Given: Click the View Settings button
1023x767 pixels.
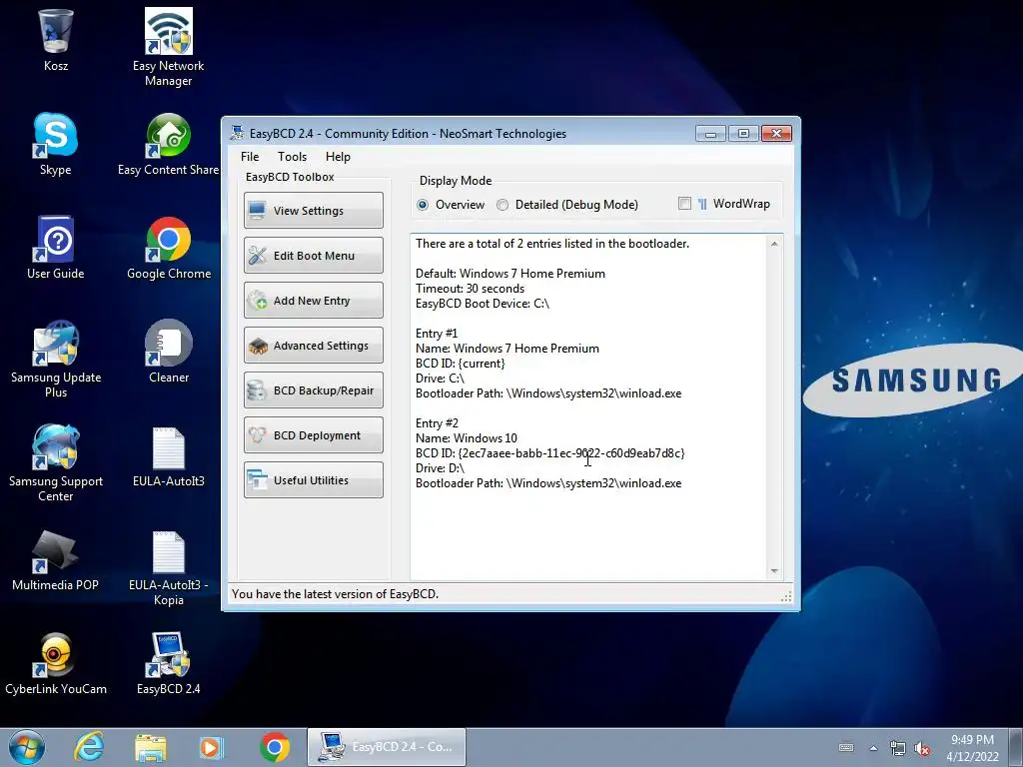Looking at the screenshot, I should [x=314, y=210].
